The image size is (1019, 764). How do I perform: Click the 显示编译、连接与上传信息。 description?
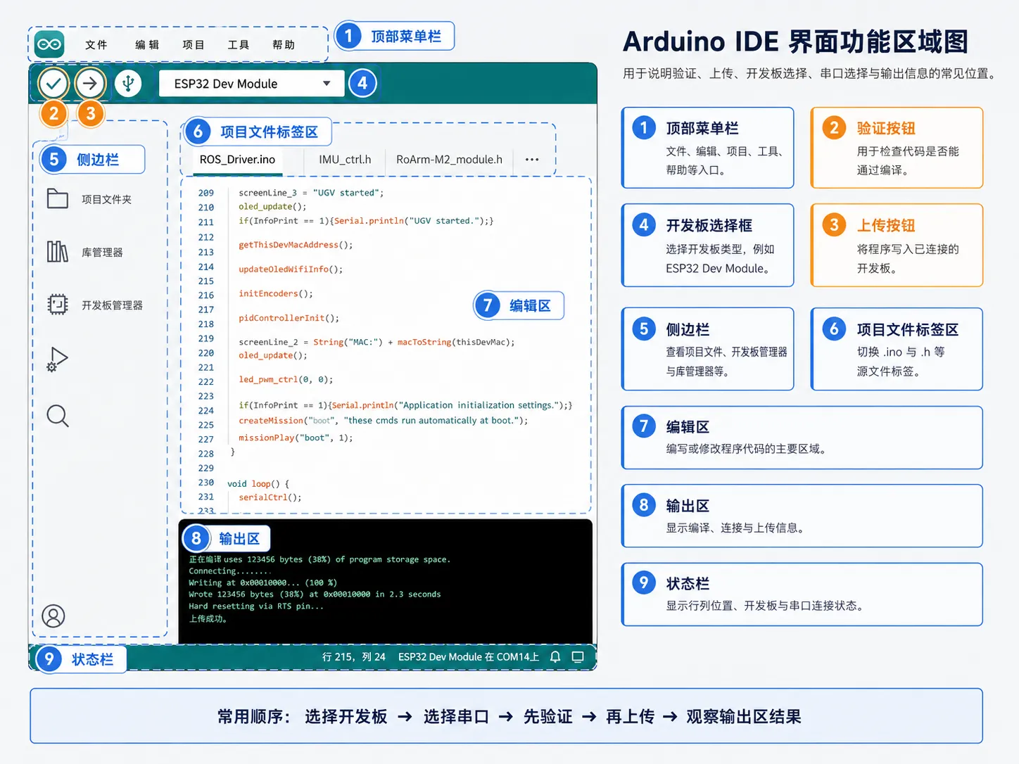pyautogui.click(x=735, y=528)
